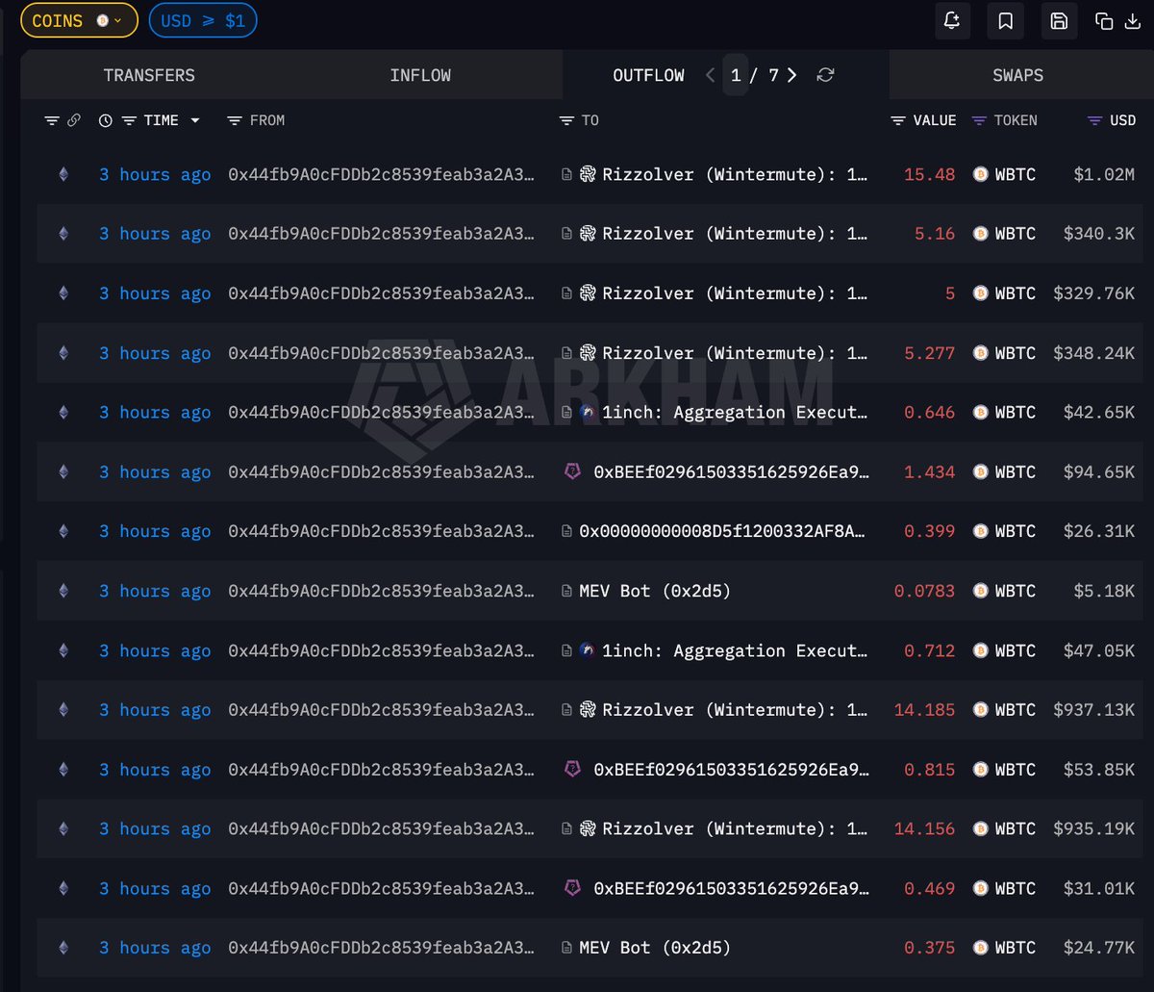Click Ethereum icon in the 0.815 WBTC row
Screen dimensions: 1154x992
(63, 770)
